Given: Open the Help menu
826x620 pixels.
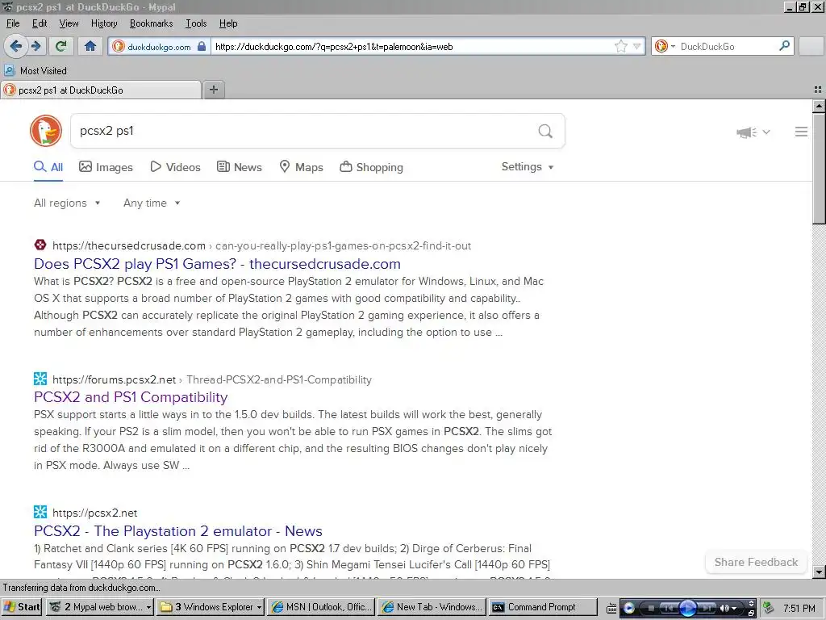Looking at the screenshot, I should click(228, 23).
